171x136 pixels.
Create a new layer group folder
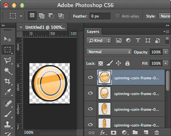[x=135, y=132]
